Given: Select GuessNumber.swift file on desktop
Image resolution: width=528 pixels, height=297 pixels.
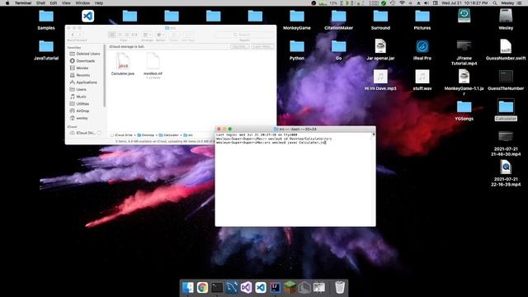Looking at the screenshot, I should (506, 50).
